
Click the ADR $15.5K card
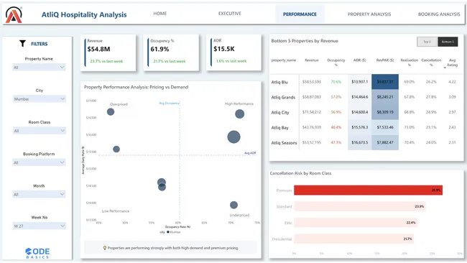tap(234, 52)
